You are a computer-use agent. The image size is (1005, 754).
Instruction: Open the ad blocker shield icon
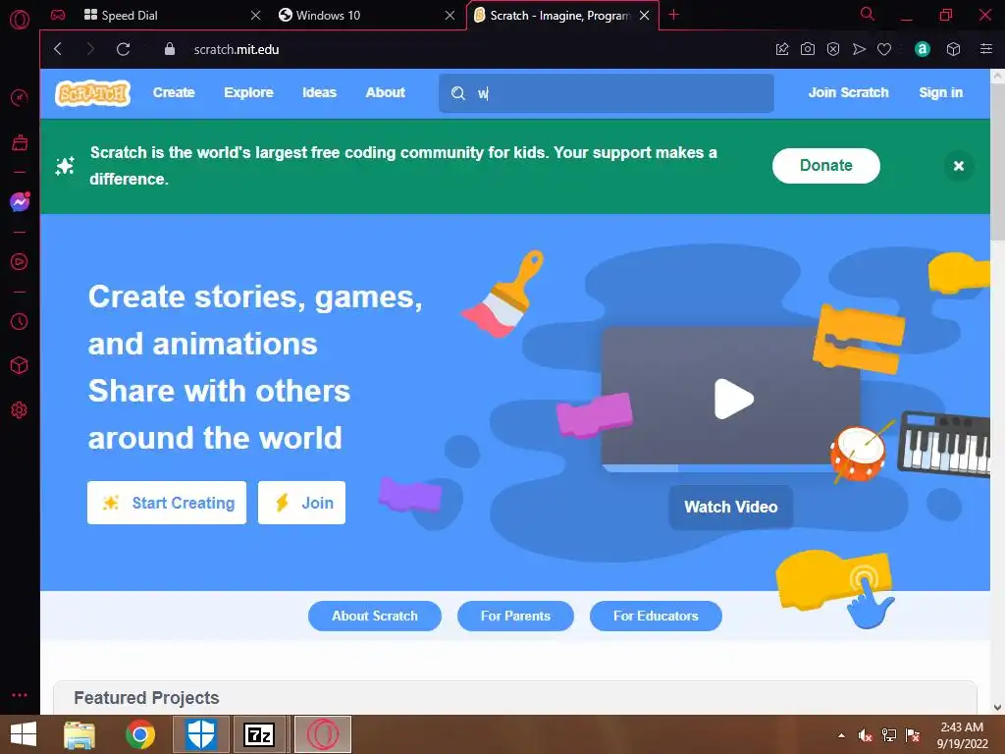point(833,49)
